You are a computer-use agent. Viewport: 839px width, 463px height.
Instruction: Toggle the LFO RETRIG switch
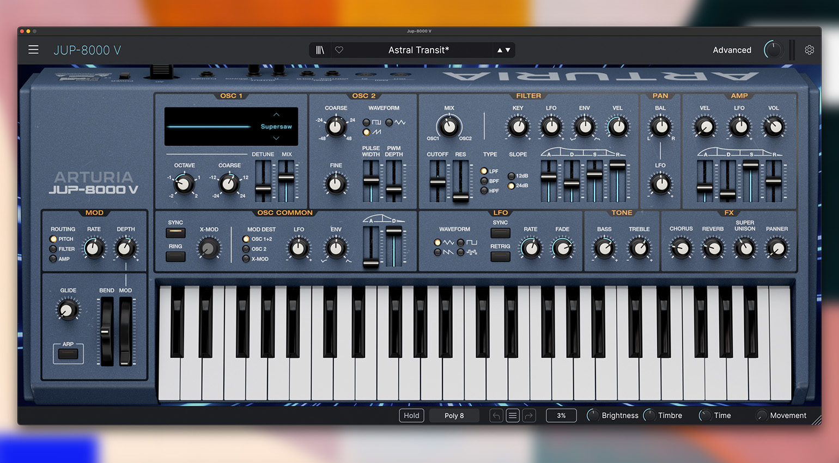tap(500, 256)
